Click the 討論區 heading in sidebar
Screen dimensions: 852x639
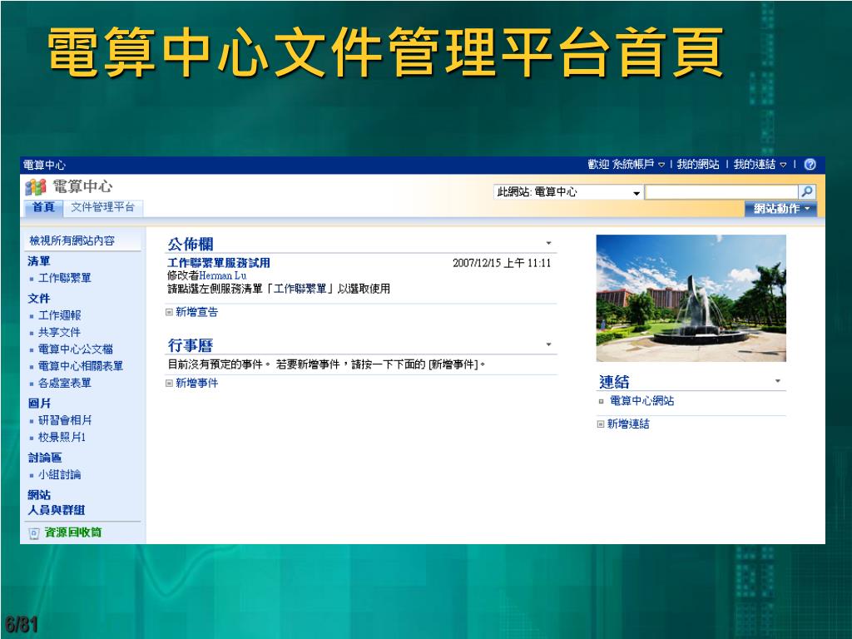[45, 458]
